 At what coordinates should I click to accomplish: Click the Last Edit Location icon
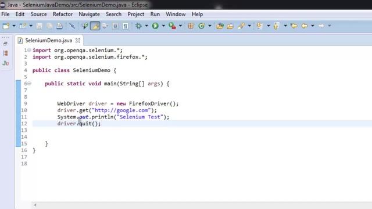(x=294, y=26)
